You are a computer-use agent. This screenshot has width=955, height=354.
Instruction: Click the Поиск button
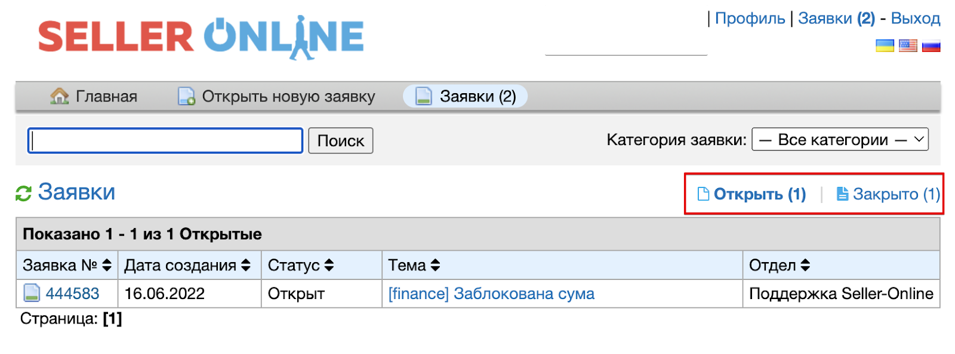pyautogui.click(x=341, y=141)
